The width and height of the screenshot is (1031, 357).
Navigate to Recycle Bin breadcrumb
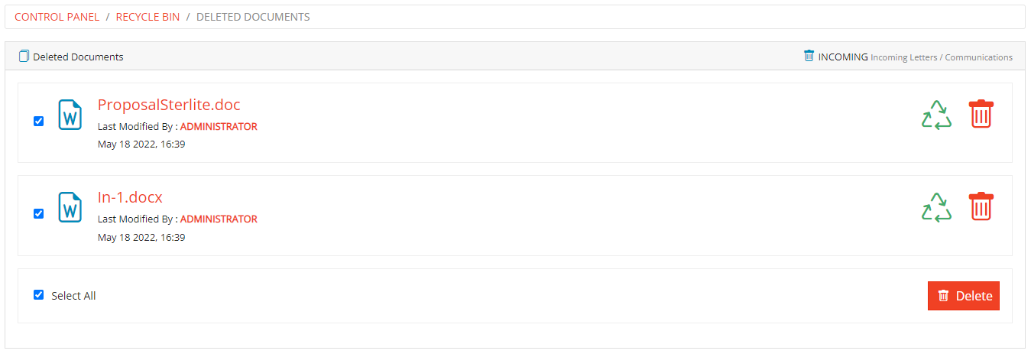click(x=148, y=17)
